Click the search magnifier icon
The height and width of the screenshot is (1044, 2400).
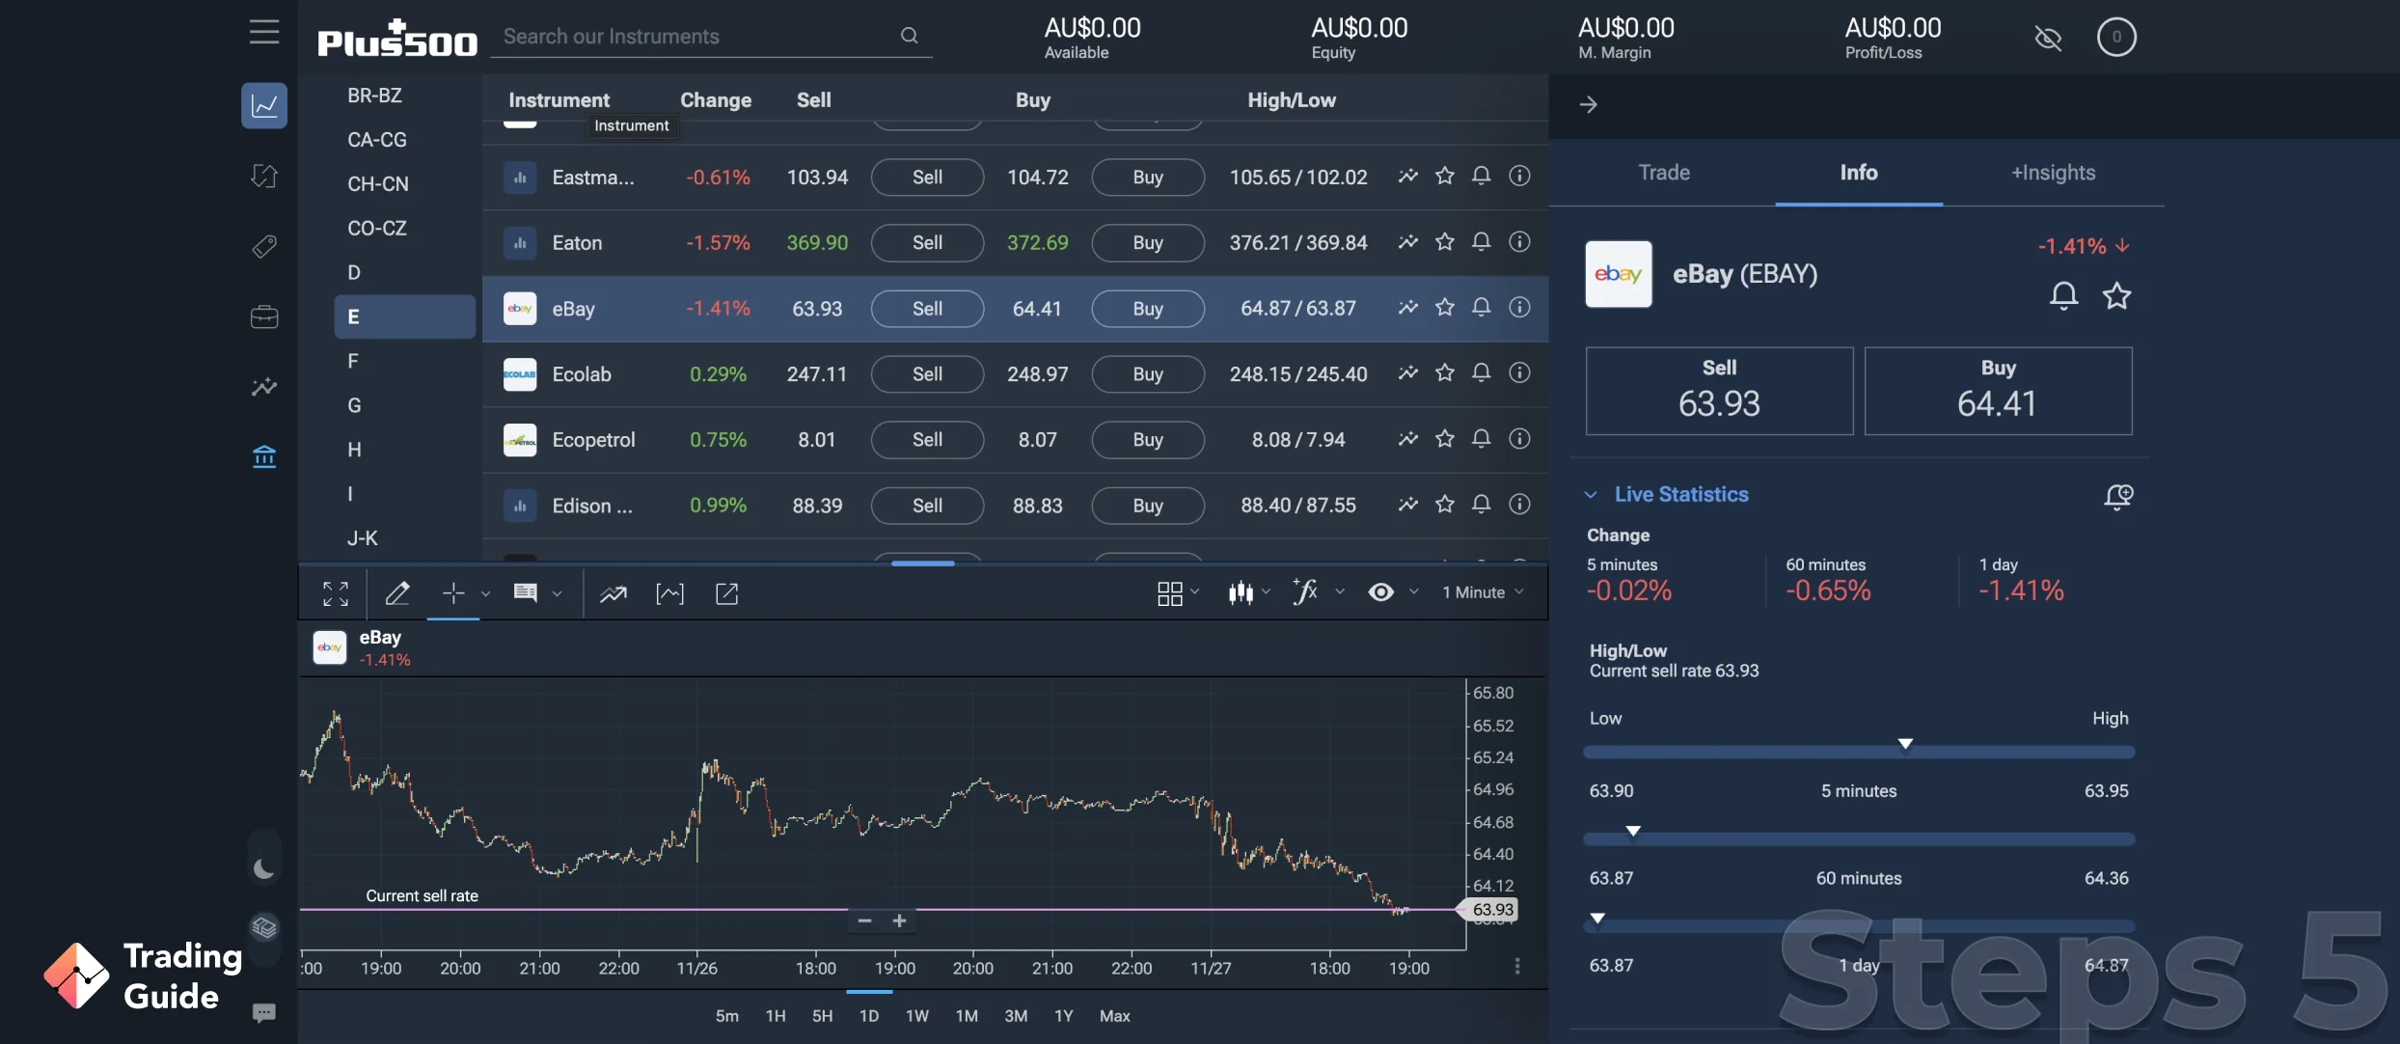pyautogui.click(x=909, y=36)
